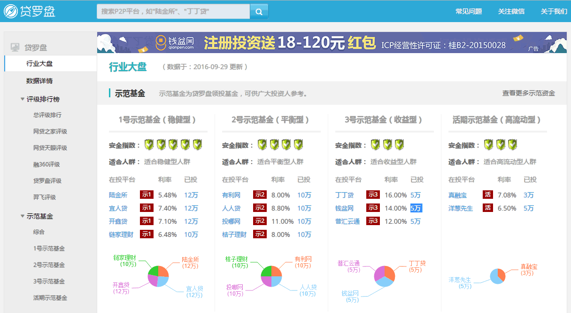
Task: Click the search magnifier button
Action: pyautogui.click(x=259, y=11)
